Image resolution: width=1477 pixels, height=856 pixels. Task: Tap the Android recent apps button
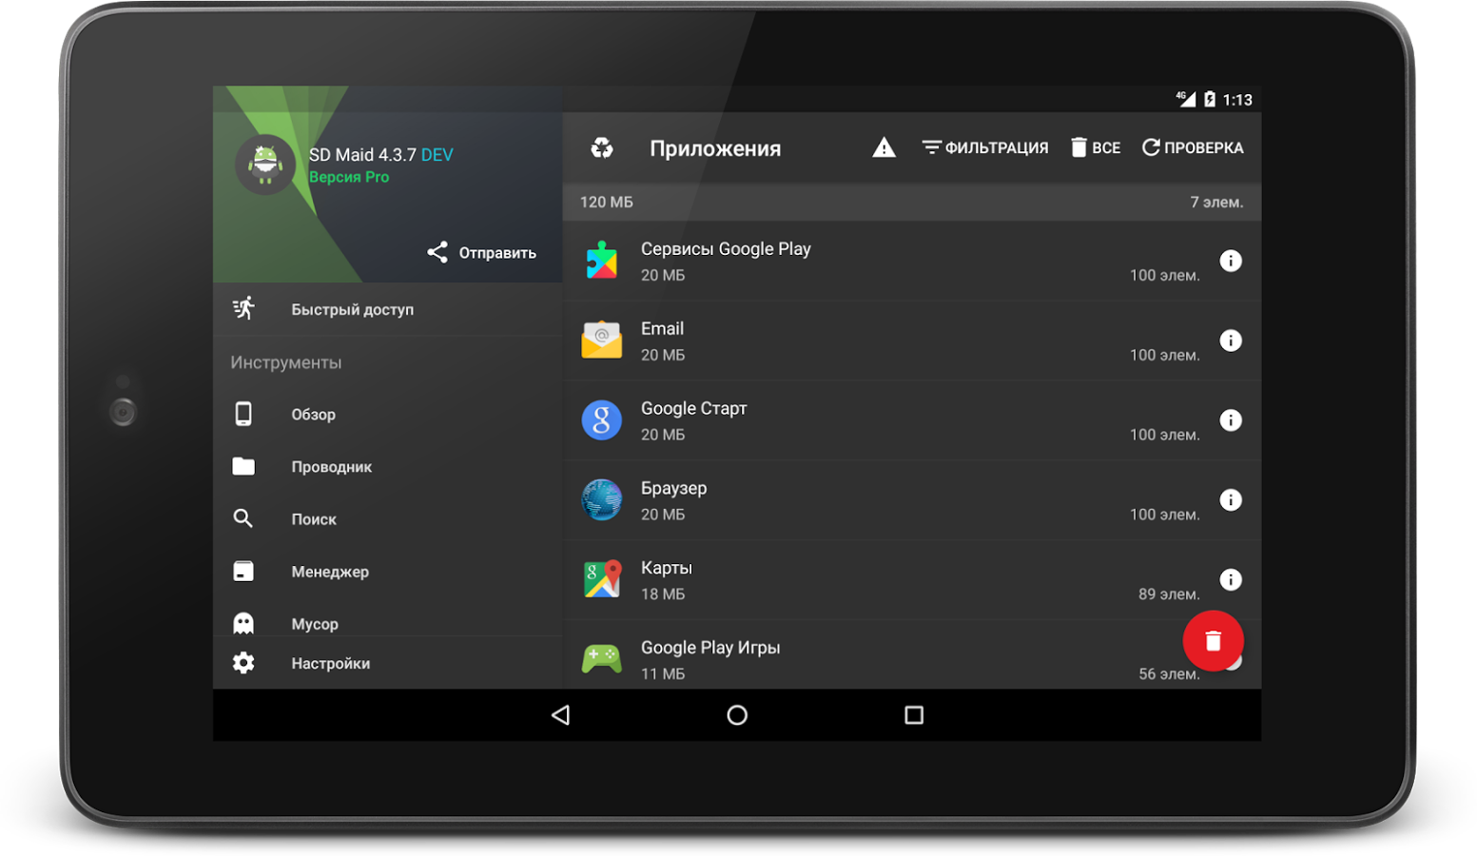coord(914,715)
